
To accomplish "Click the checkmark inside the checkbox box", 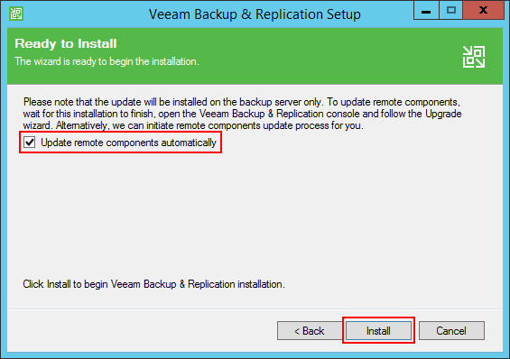I will click(30, 142).
